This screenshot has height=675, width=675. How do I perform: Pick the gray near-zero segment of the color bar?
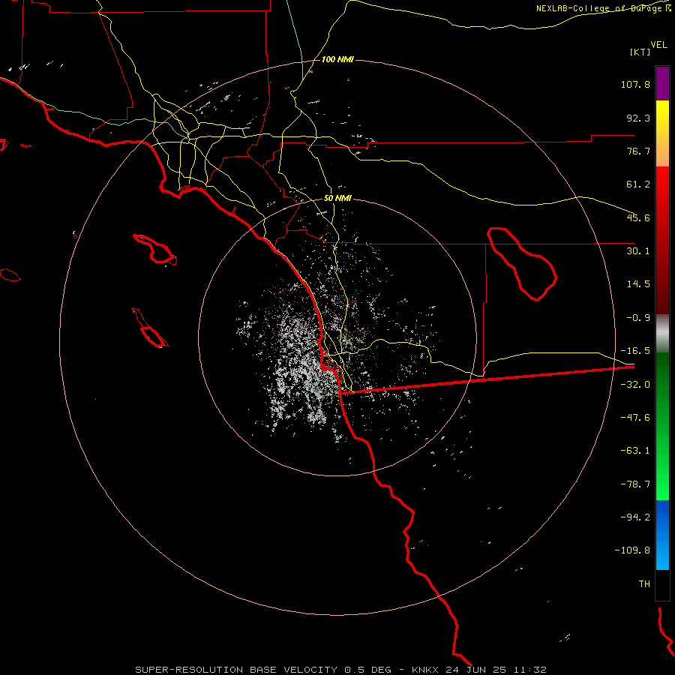[x=662, y=334]
